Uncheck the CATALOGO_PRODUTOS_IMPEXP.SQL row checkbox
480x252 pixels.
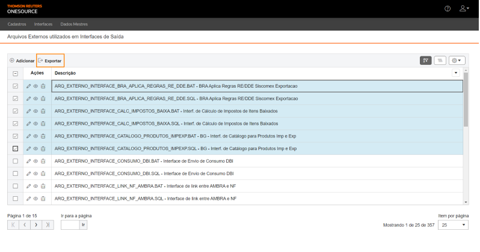pyautogui.click(x=15, y=149)
